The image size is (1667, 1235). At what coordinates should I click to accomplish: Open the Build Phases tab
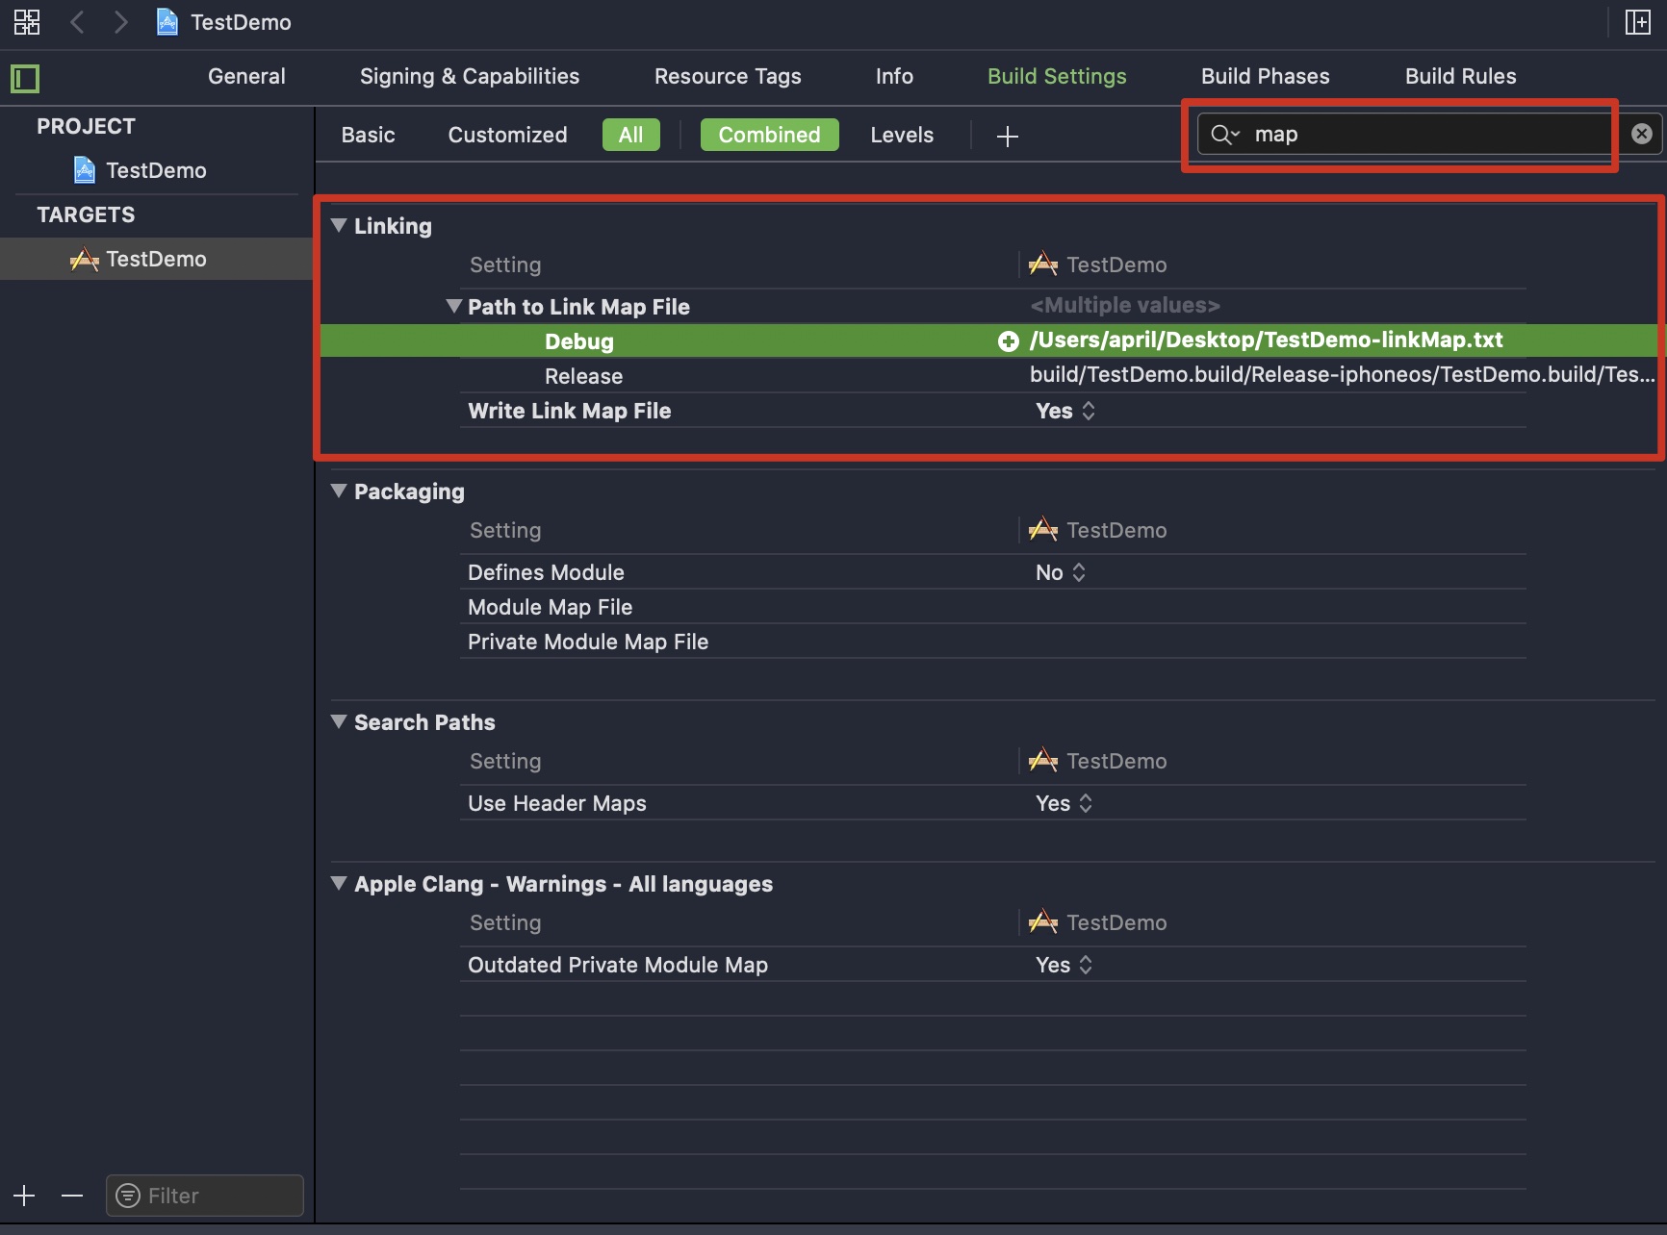[1265, 76]
